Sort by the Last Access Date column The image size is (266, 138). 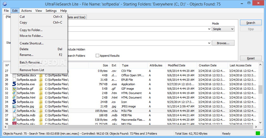(243, 65)
